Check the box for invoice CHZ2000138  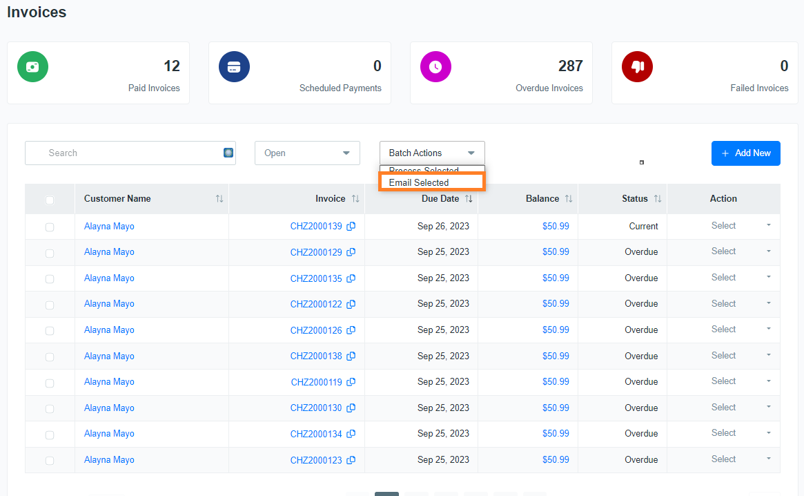(50, 357)
